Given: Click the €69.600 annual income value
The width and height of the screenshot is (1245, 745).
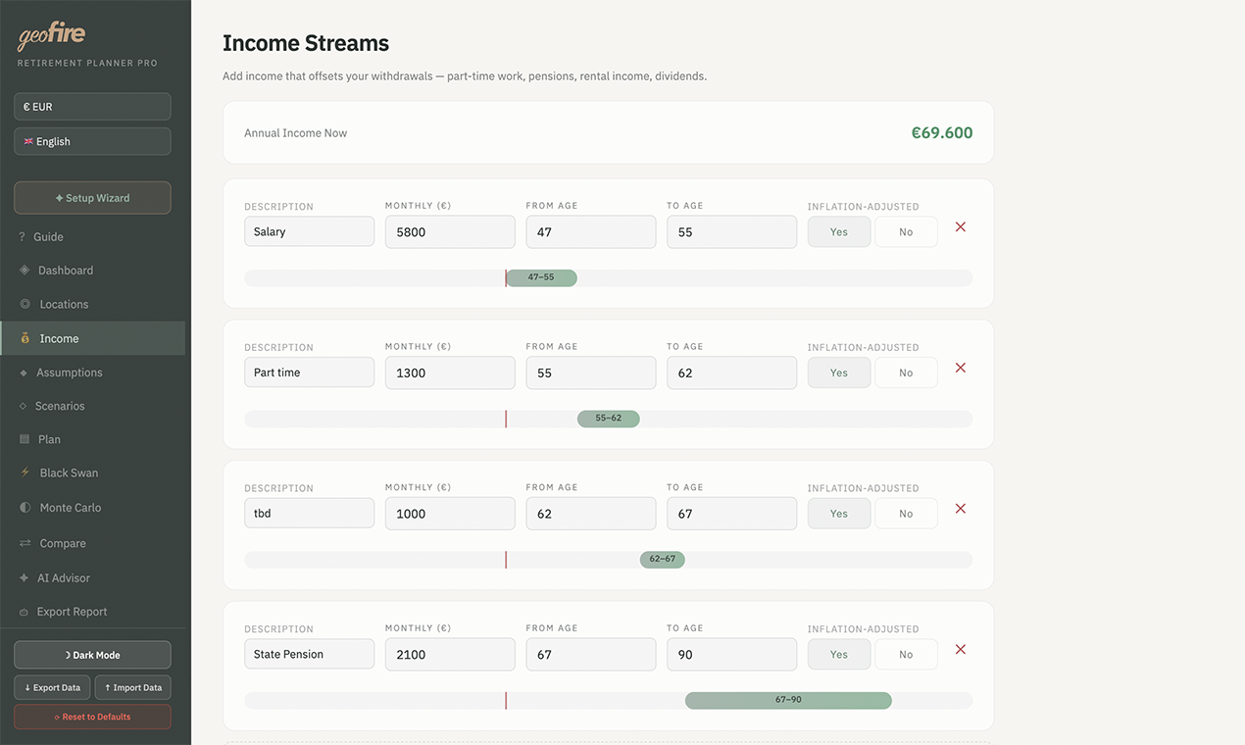Looking at the screenshot, I should pyautogui.click(x=942, y=132).
